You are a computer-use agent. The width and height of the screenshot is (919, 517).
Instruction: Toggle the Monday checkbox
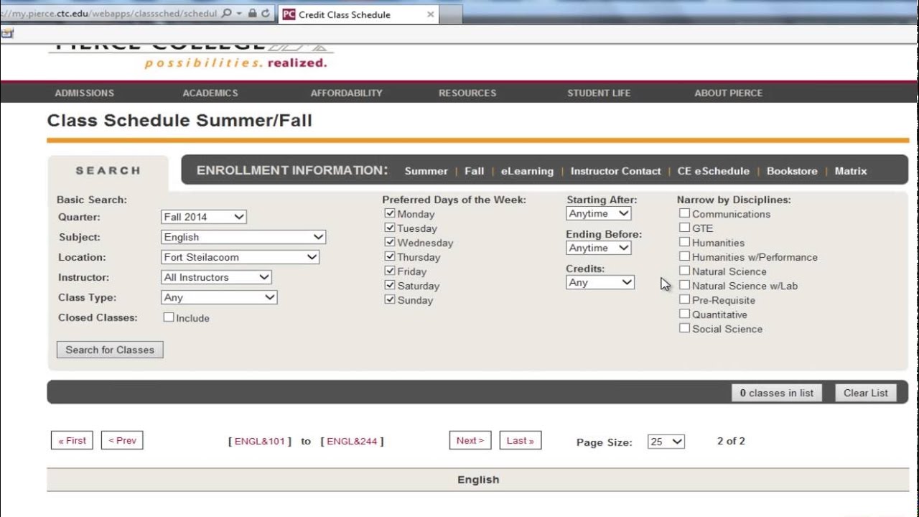pos(390,213)
